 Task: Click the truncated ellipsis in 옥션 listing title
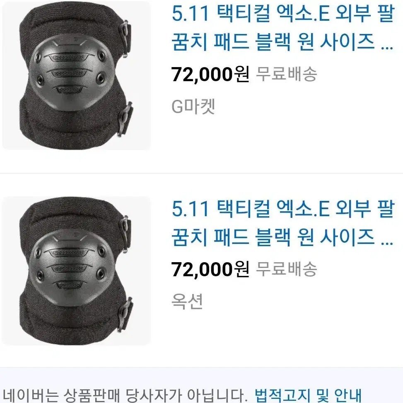pos(387,243)
